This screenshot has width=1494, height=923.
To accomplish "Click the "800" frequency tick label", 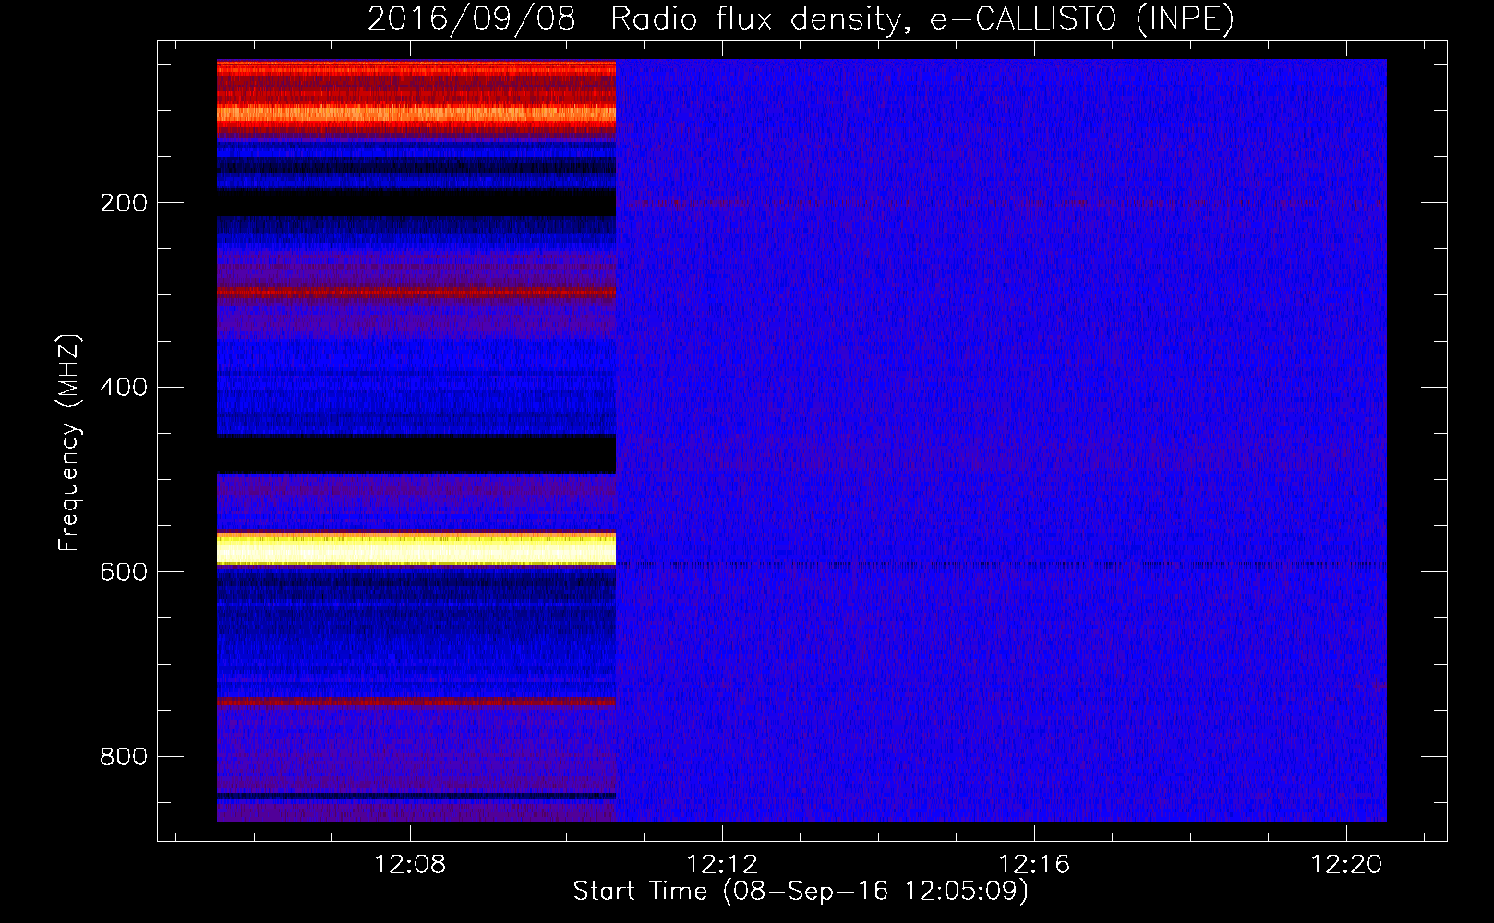I will pos(124,757).
